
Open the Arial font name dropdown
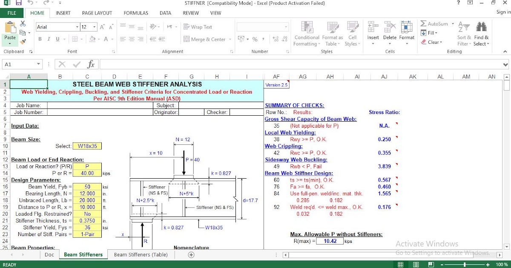[x=77, y=26]
